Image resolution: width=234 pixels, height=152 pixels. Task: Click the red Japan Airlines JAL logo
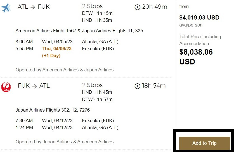point(6,87)
